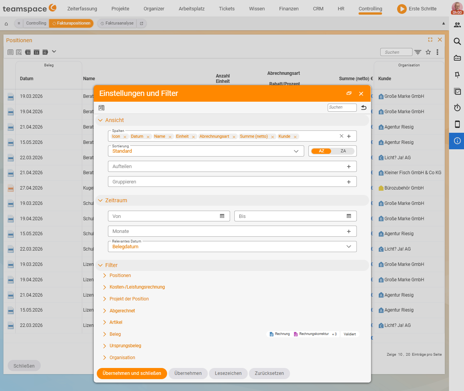
Task: Collapse the Zeitraum section
Action: (100, 200)
